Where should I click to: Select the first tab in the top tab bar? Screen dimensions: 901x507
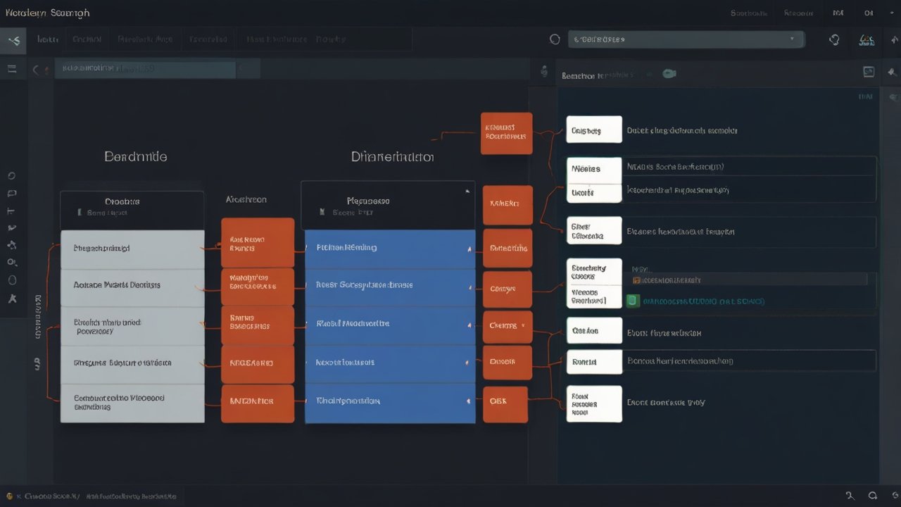click(47, 40)
